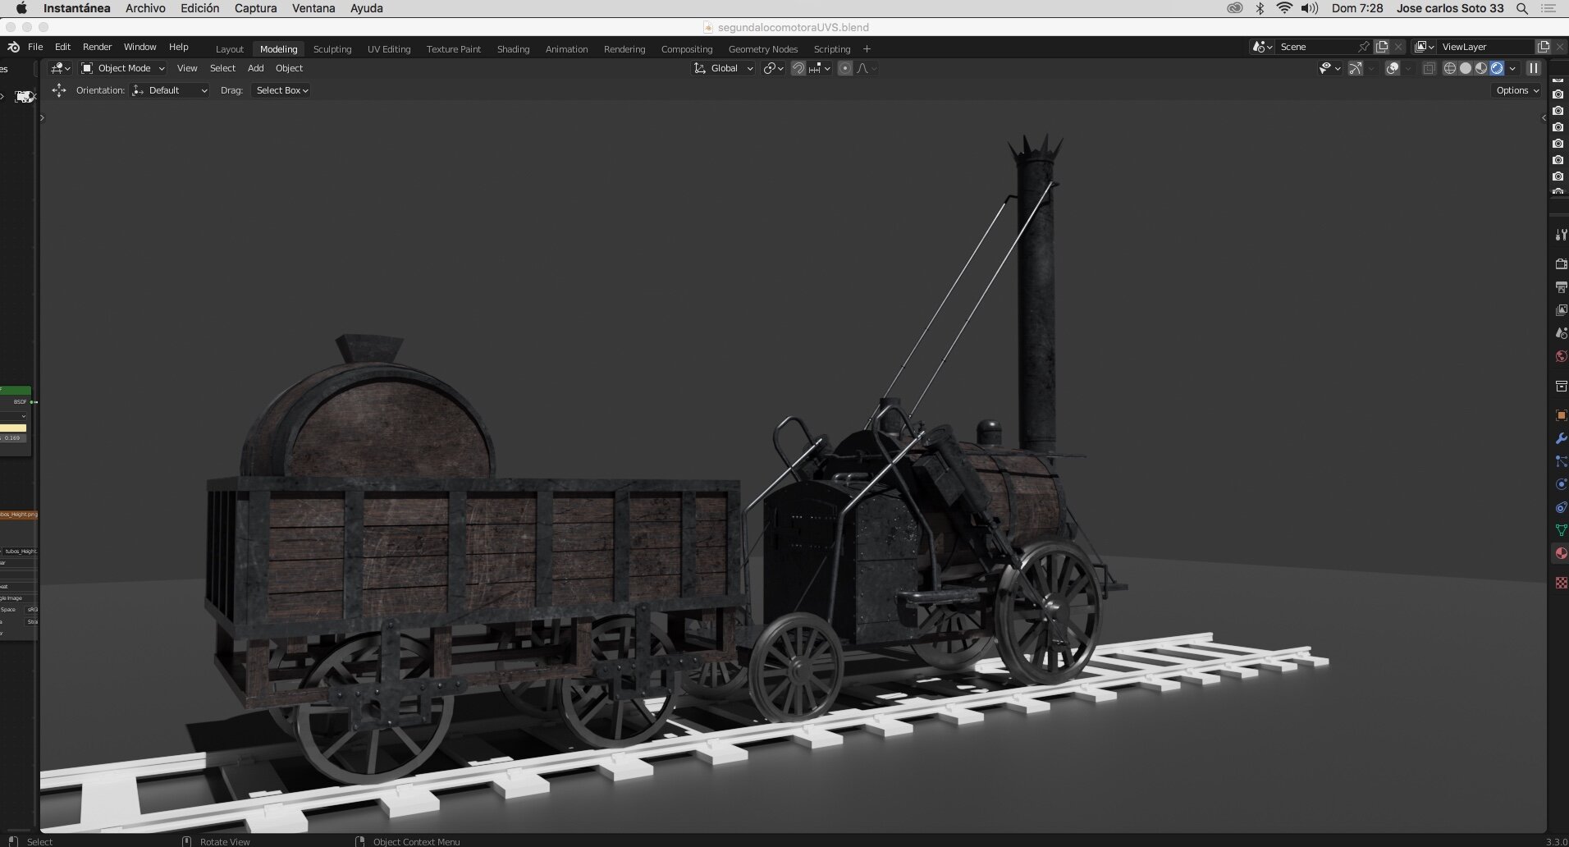Open the Collection properties tab
This screenshot has width=1569, height=847.
click(1561, 386)
